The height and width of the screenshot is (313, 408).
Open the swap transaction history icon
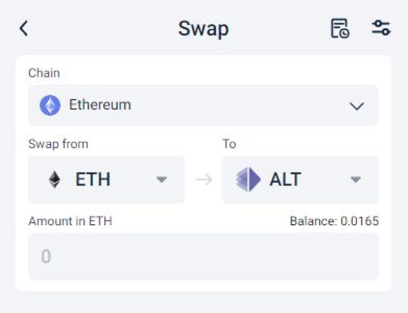click(x=340, y=28)
